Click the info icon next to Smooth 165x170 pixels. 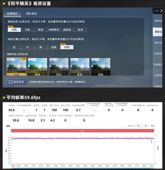30,105
